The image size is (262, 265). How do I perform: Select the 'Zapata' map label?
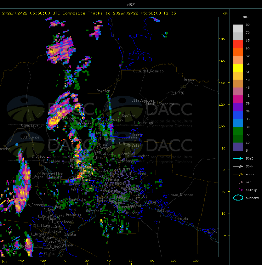(70, 234)
